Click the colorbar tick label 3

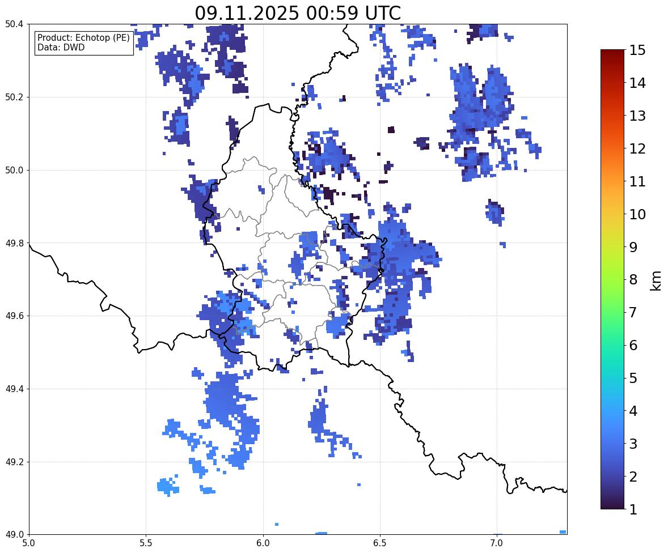point(633,444)
